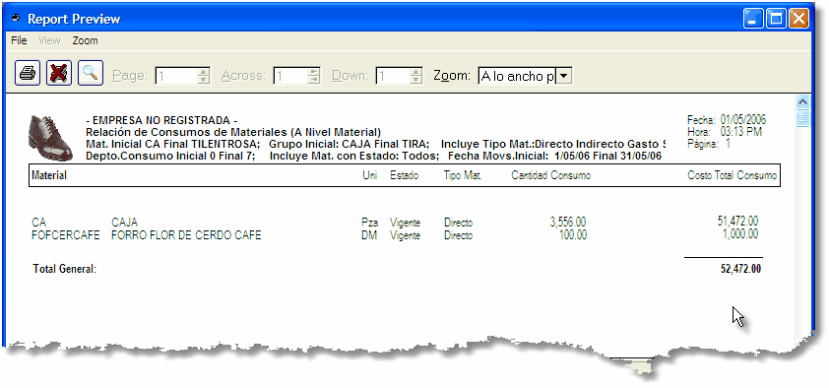The image size is (829, 388).
Task: Click the red X cancel print icon
Action: [59, 73]
